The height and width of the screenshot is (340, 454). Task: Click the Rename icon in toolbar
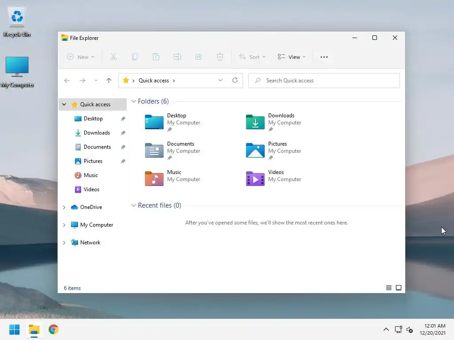point(177,57)
